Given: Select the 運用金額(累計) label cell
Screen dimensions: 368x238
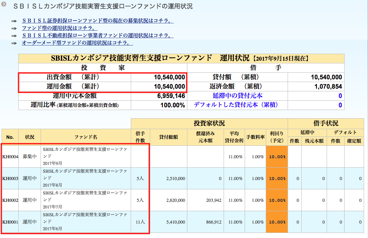Looking at the screenshot, I should (75, 86).
